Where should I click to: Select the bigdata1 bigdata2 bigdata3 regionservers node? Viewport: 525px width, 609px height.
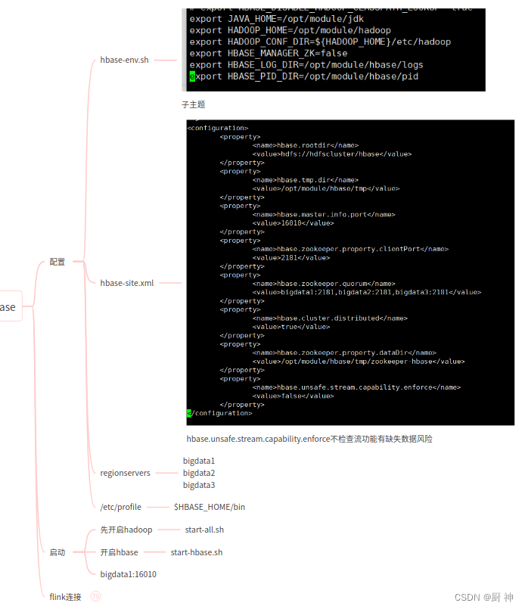pos(199,473)
